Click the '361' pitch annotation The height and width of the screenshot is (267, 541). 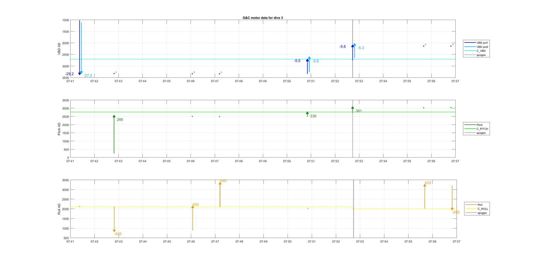point(359,111)
